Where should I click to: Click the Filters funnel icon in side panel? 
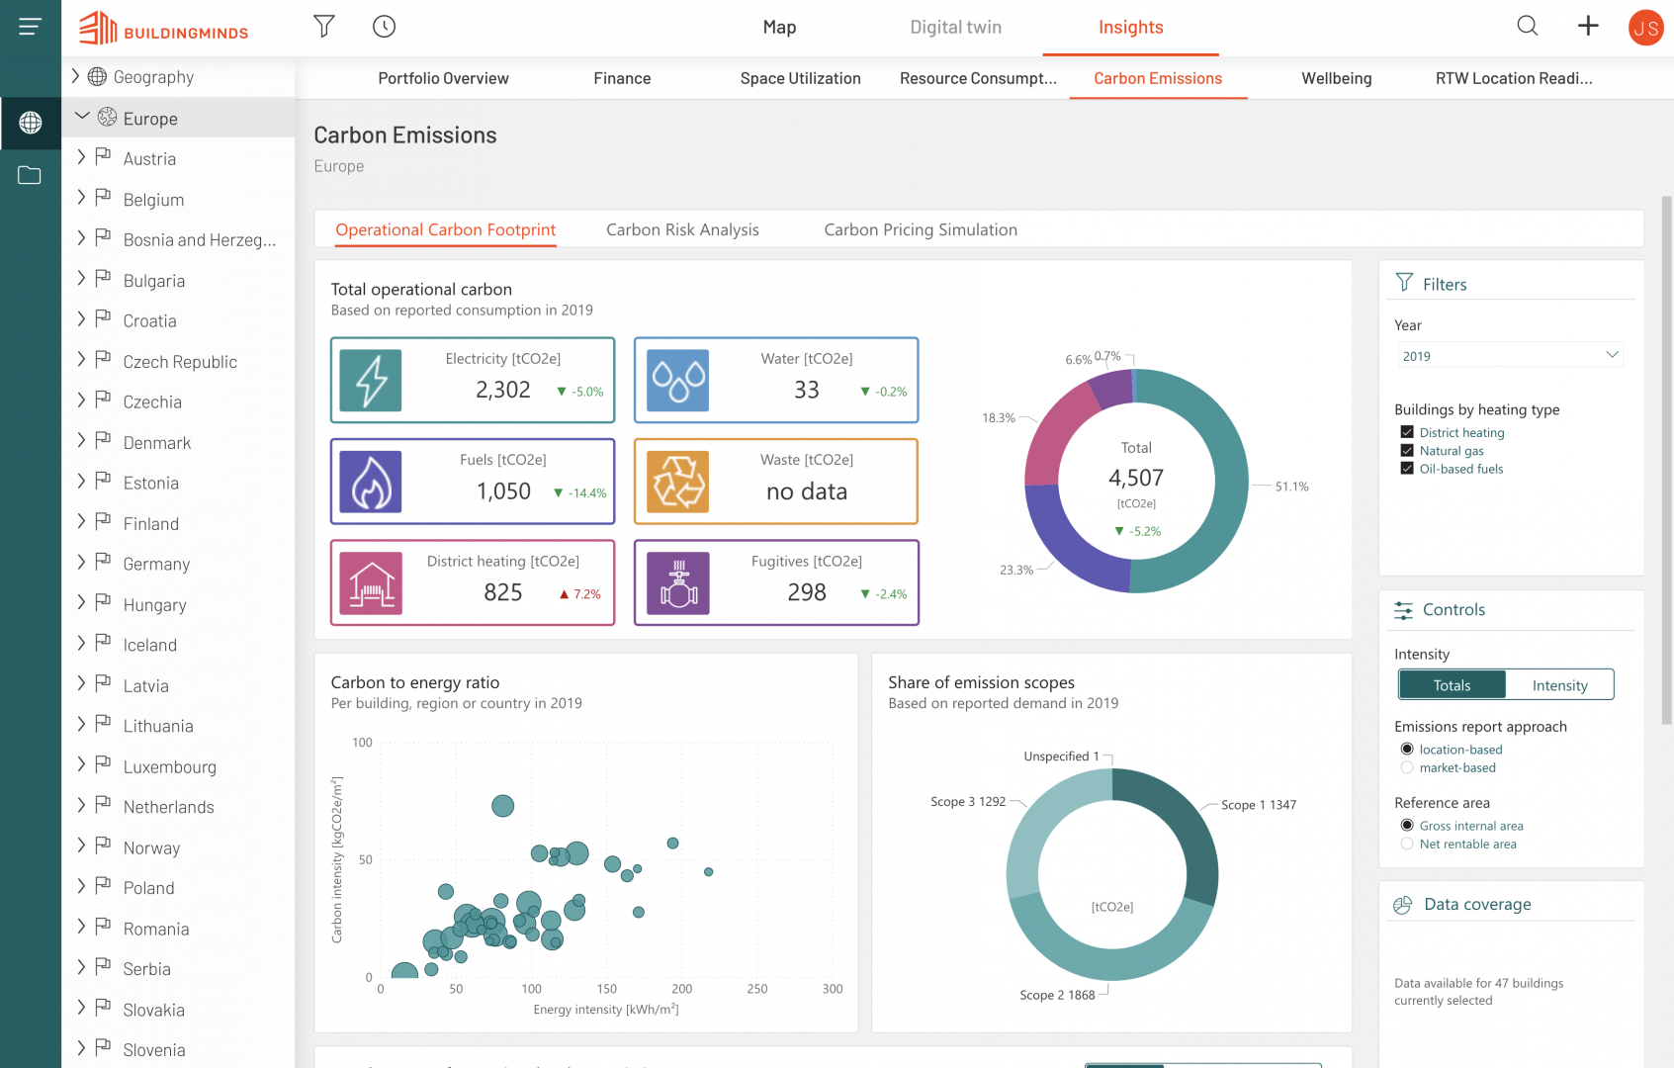1404,283
